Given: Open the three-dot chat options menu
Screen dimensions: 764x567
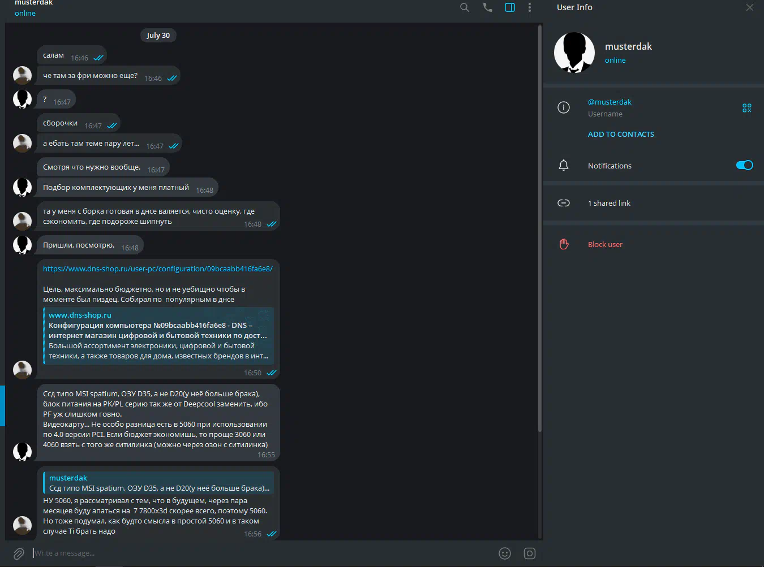Looking at the screenshot, I should (x=530, y=7).
